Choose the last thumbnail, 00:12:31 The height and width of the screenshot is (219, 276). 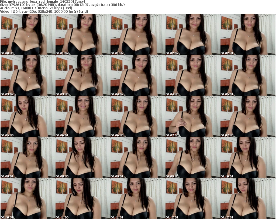pos(248,198)
